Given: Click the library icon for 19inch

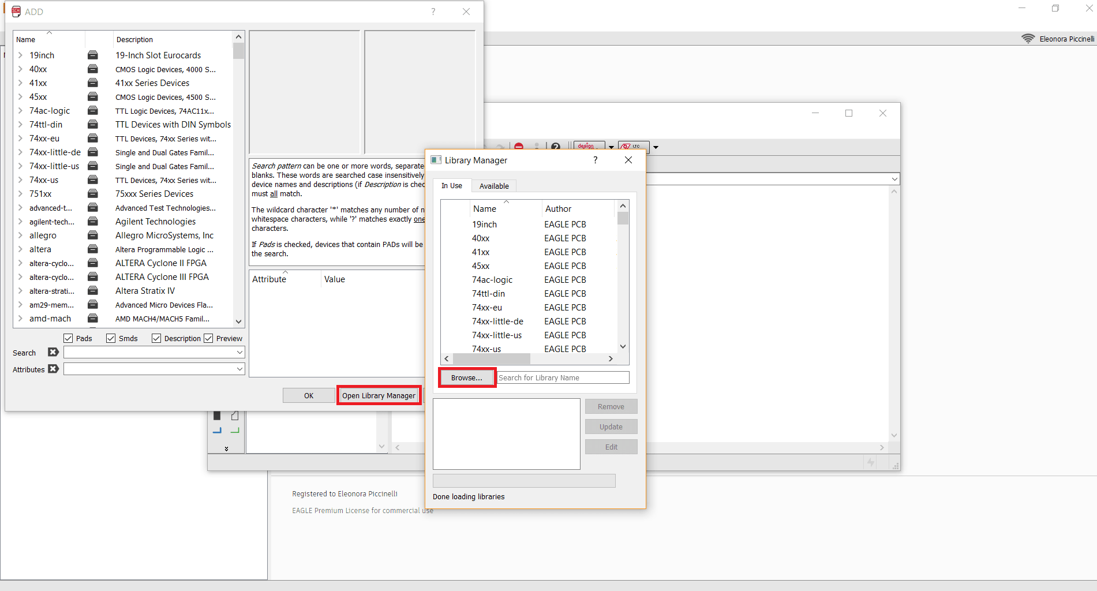Looking at the screenshot, I should tap(92, 55).
